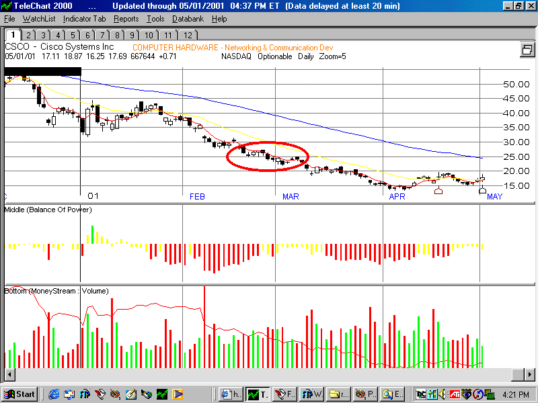Switch to the F.. taskbar button

pos(285,394)
